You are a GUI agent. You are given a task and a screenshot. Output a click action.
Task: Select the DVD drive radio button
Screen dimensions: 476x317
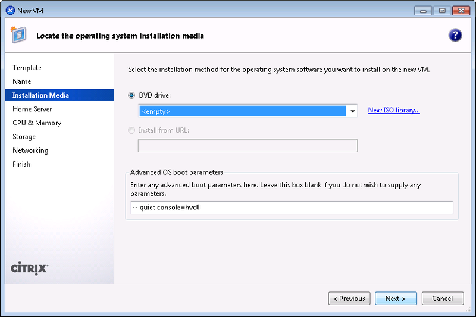pos(131,95)
